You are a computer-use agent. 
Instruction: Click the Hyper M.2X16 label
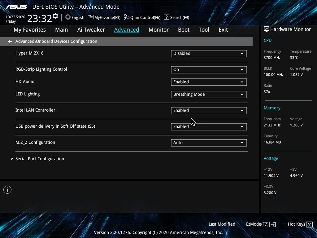coord(29,53)
